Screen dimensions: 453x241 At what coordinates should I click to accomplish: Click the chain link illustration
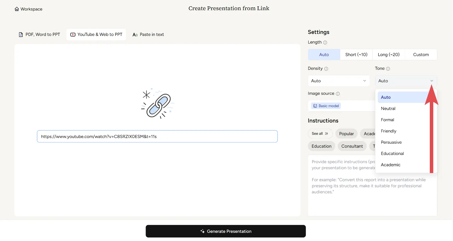tap(158, 104)
